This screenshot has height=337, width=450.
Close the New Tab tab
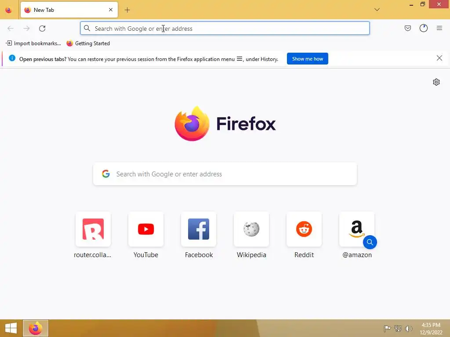pos(111,10)
